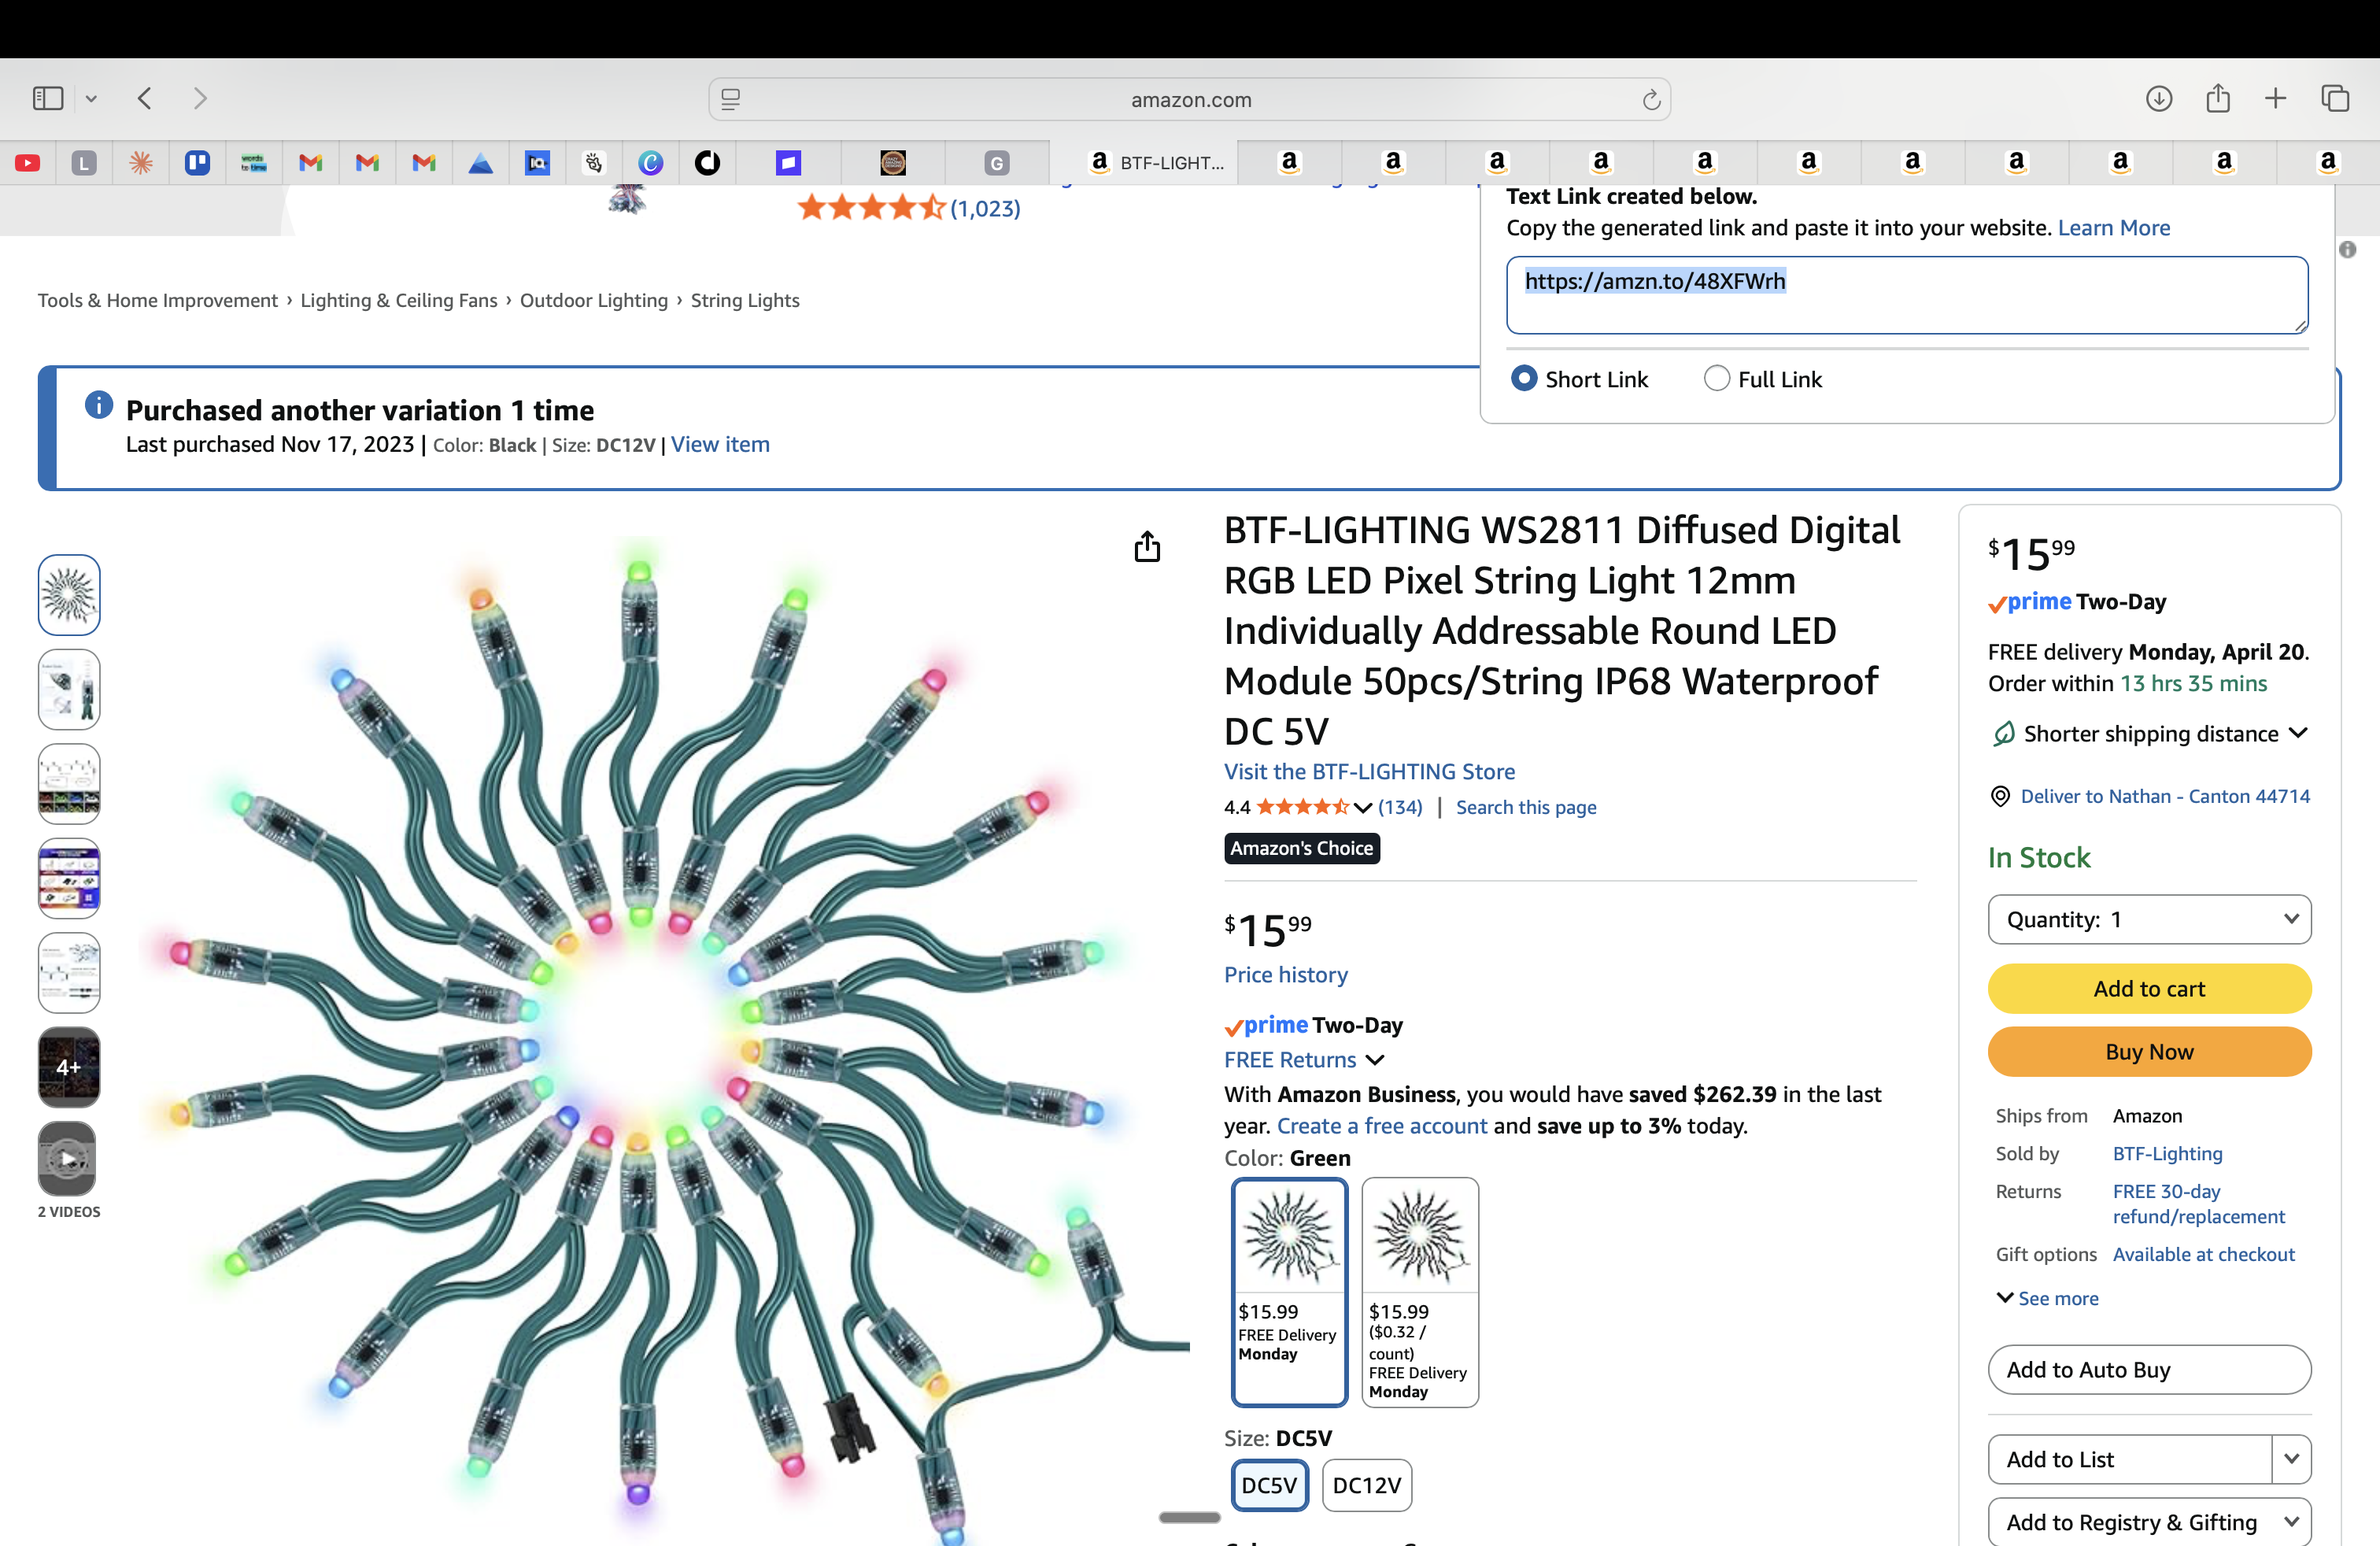Select the first product image thumbnail
The width and height of the screenshot is (2380, 1546).
69,595
